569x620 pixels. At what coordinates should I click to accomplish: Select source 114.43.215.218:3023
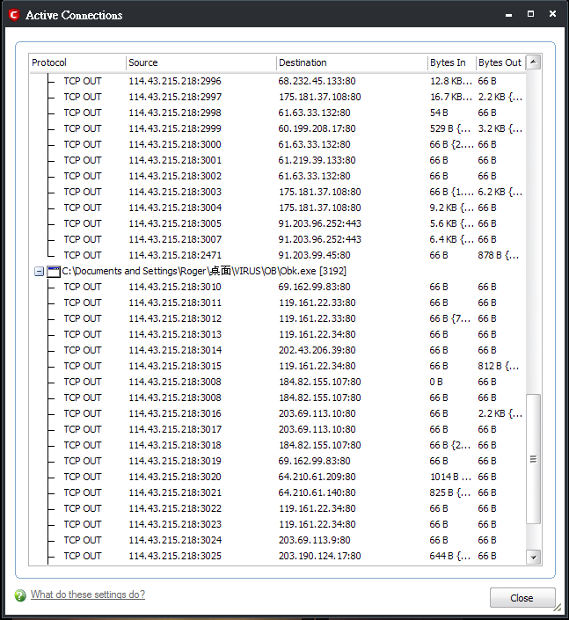coord(175,524)
